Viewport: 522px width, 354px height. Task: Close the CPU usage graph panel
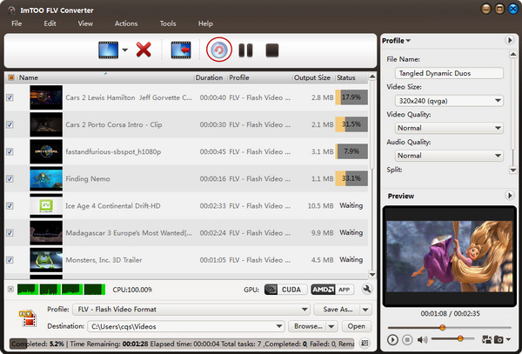pos(10,290)
